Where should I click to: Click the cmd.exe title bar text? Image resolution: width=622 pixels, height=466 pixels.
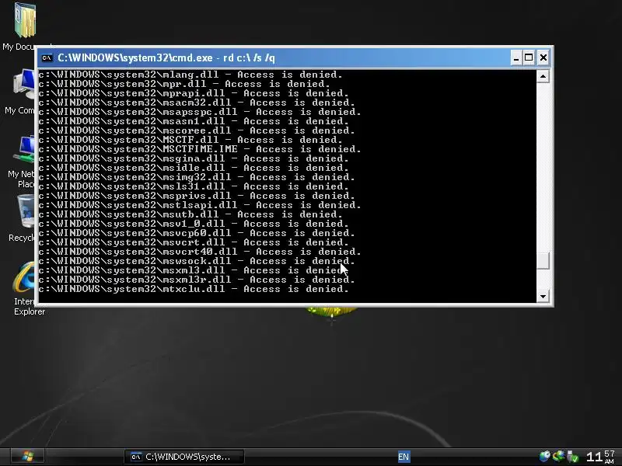pyautogui.click(x=166, y=57)
